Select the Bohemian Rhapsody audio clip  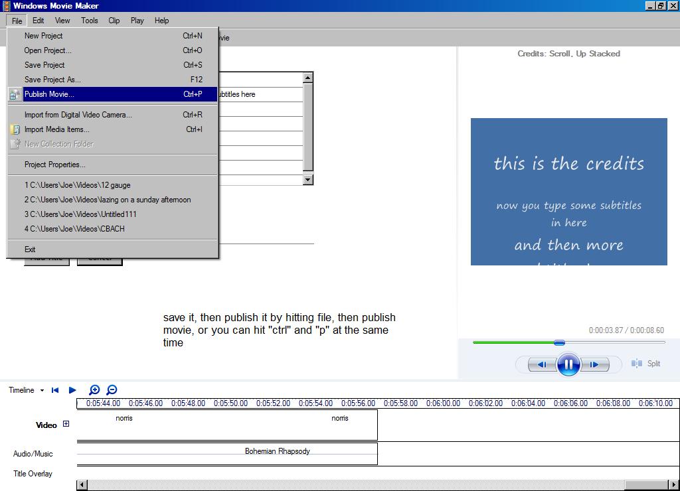[x=277, y=452]
